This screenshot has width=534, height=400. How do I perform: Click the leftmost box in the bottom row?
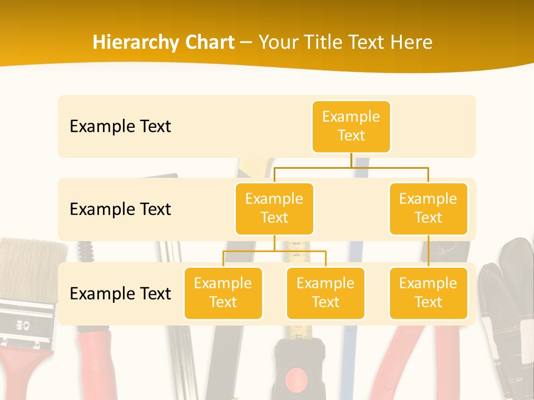point(223,293)
